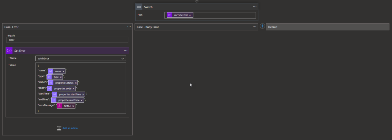Click the properties.code token
Screen dimensions: 392x140
[x=61, y=88]
